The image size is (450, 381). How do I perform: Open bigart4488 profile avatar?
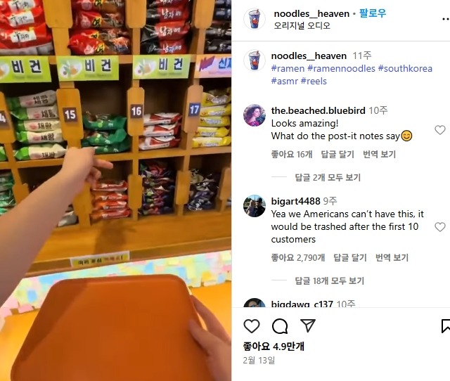click(x=255, y=206)
